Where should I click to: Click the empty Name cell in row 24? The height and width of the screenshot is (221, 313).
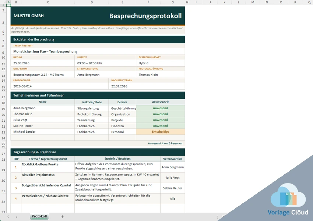click(42, 138)
